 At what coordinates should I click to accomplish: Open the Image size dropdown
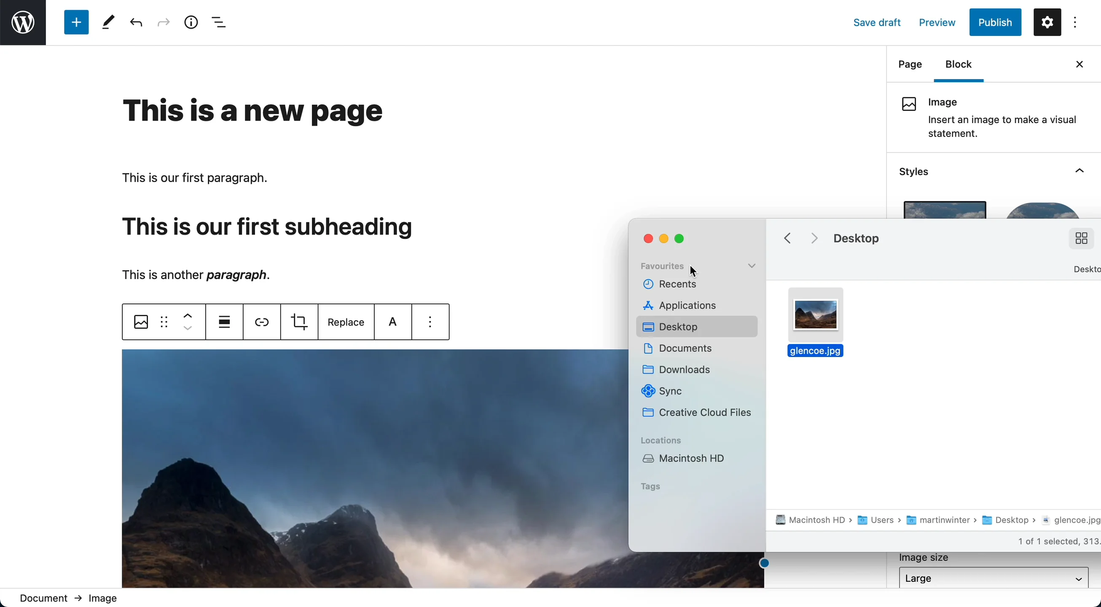click(994, 578)
